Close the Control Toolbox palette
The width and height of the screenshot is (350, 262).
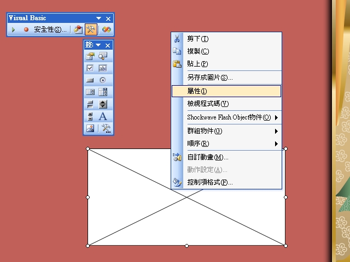pyautogui.click(x=108, y=45)
